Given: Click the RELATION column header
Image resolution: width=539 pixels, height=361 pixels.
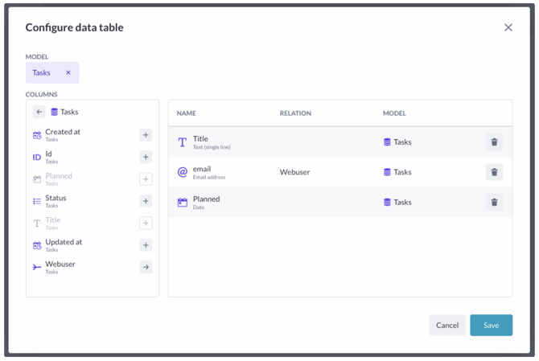Looking at the screenshot, I should pos(295,113).
